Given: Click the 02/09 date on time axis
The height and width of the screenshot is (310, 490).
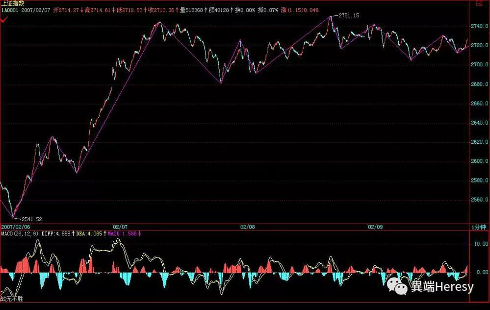Looking at the screenshot, I should click(x=375, y=227).
